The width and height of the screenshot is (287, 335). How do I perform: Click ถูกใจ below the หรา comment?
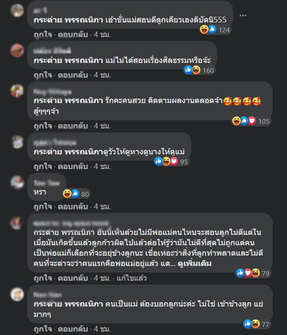click(x=43, y=207)
